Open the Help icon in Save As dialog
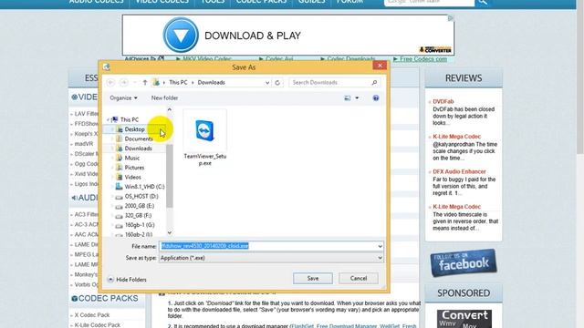Viewport: 584px width, 328px height. (376, 97)
